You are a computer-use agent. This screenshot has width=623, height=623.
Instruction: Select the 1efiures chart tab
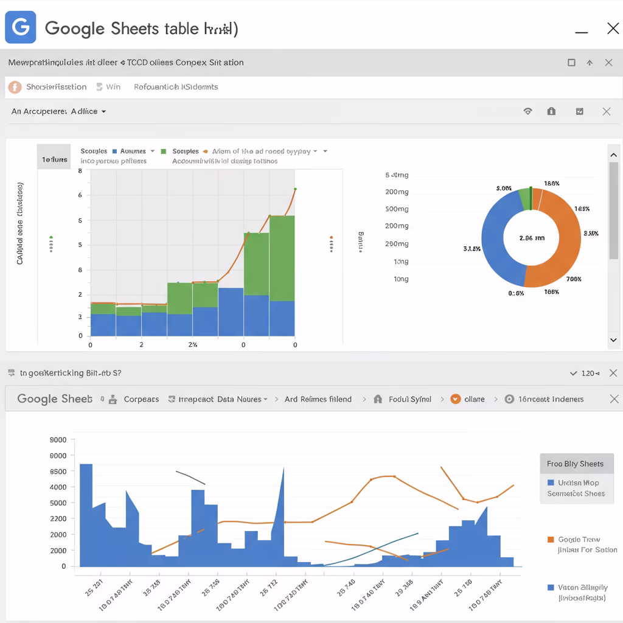tap(54, 156)
